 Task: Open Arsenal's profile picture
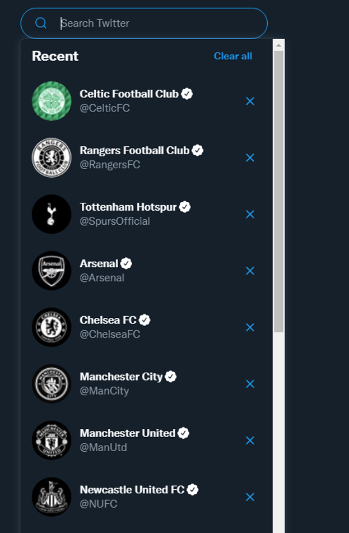52,271
